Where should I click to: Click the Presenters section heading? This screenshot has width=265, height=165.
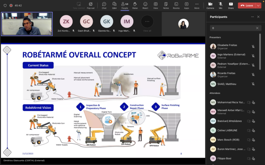click(x=215, y=37)
